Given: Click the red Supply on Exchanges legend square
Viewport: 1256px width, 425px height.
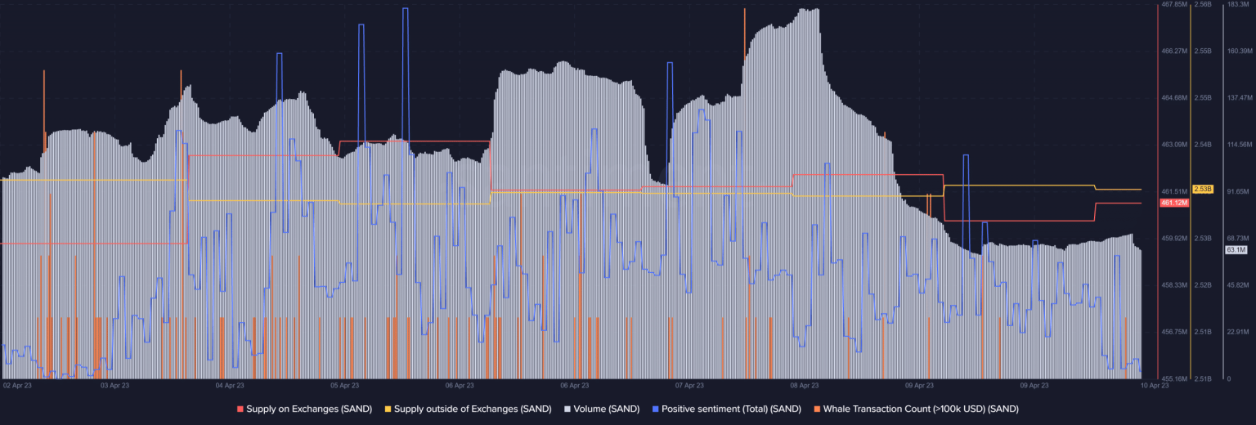Looking at the screenshot, I should (240, 409).
